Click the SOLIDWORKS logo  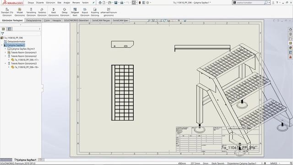(13, 3)
